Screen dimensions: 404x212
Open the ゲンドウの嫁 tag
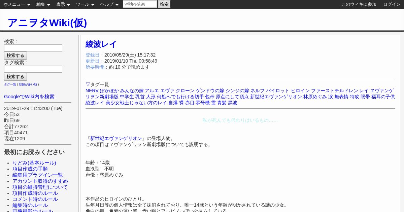(210, 91)
